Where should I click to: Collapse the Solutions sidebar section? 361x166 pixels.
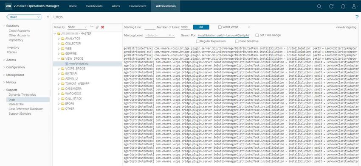(4, 26)
